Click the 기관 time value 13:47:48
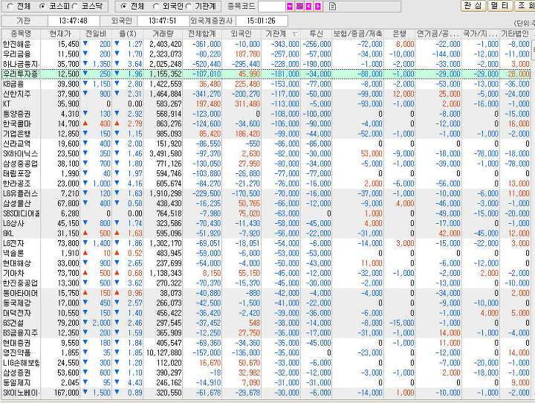 pos(73,21)
